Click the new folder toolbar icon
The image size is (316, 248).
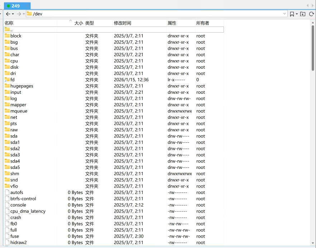click(x=303, y=14)
